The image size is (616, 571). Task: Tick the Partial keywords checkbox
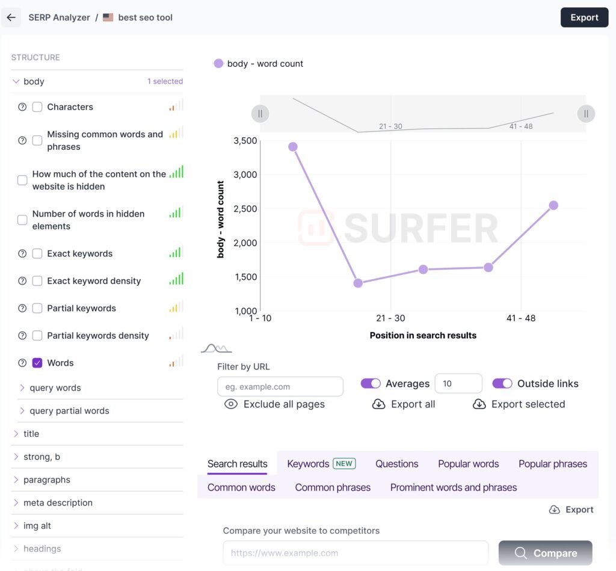(x=37, y=308)
